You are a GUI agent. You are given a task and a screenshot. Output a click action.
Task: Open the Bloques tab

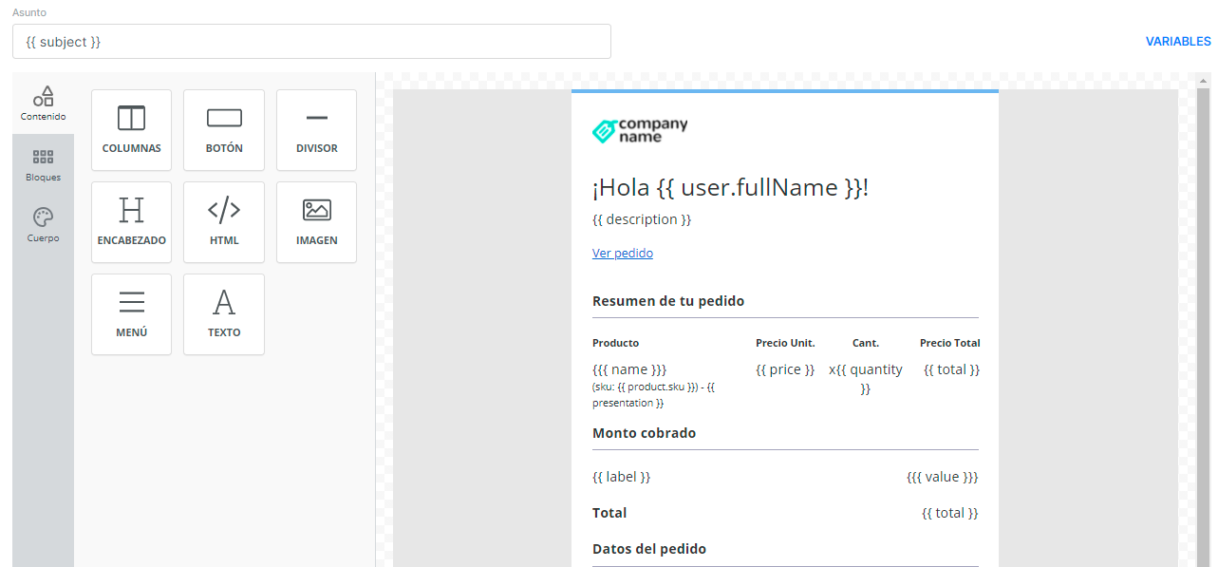click(x=43, y=164)
